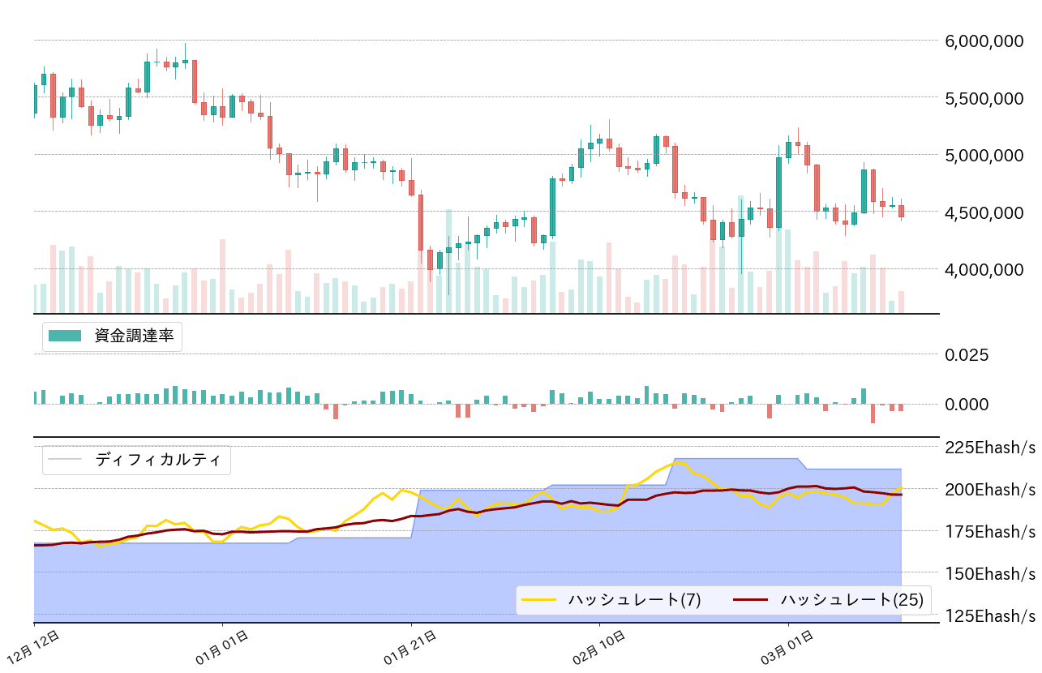Click the dark red ハッシュレート(25) legend line

tap(750, 600)
